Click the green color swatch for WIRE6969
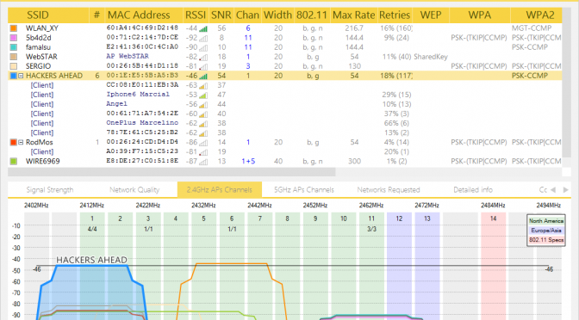This screenshot has height=320, width=579. point(14,161)
